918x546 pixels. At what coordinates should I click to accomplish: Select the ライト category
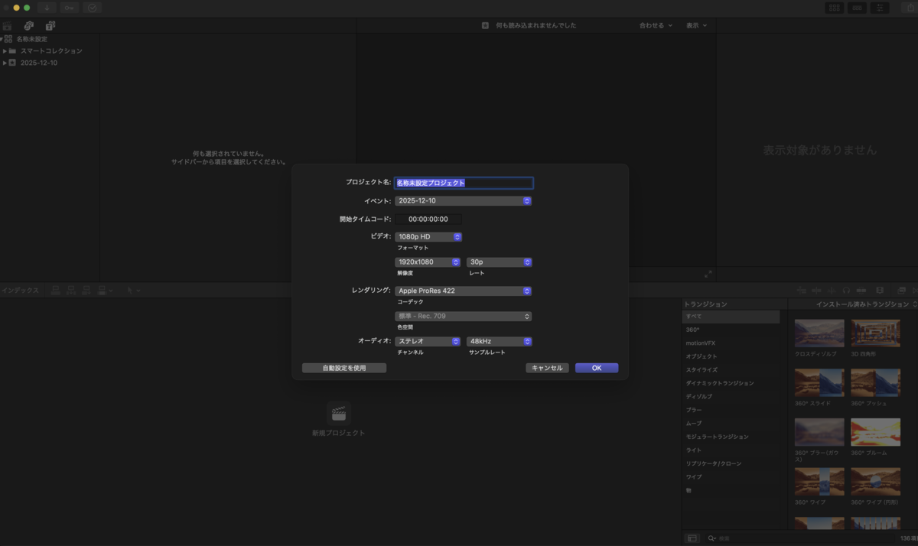pos(731,450)
